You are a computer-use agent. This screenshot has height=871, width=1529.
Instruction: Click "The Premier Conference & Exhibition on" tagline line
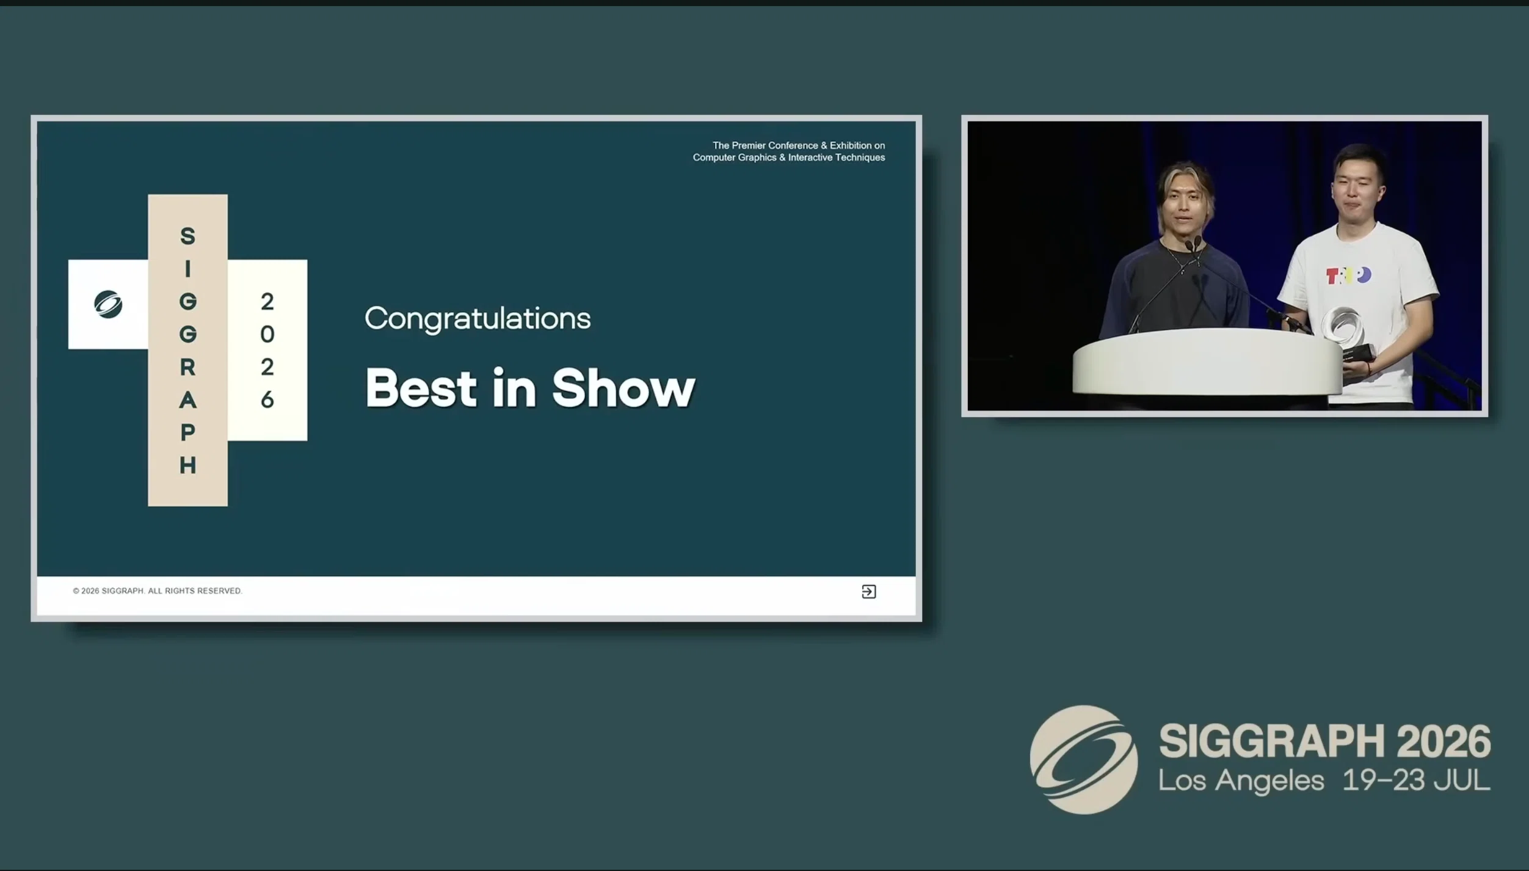799,145
